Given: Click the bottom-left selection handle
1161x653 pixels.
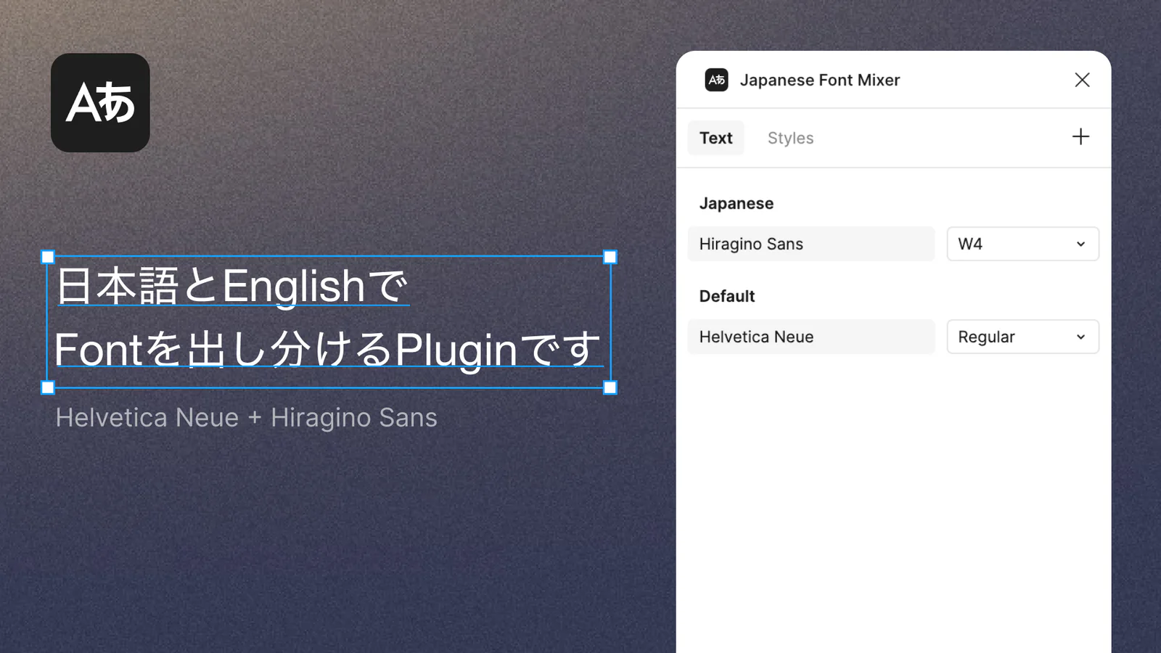Looking at the screenshot, I should pos(48,387).
